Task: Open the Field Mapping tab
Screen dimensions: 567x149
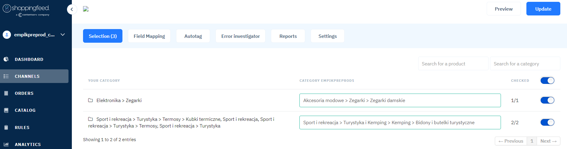Action: (x=149, y=36)
